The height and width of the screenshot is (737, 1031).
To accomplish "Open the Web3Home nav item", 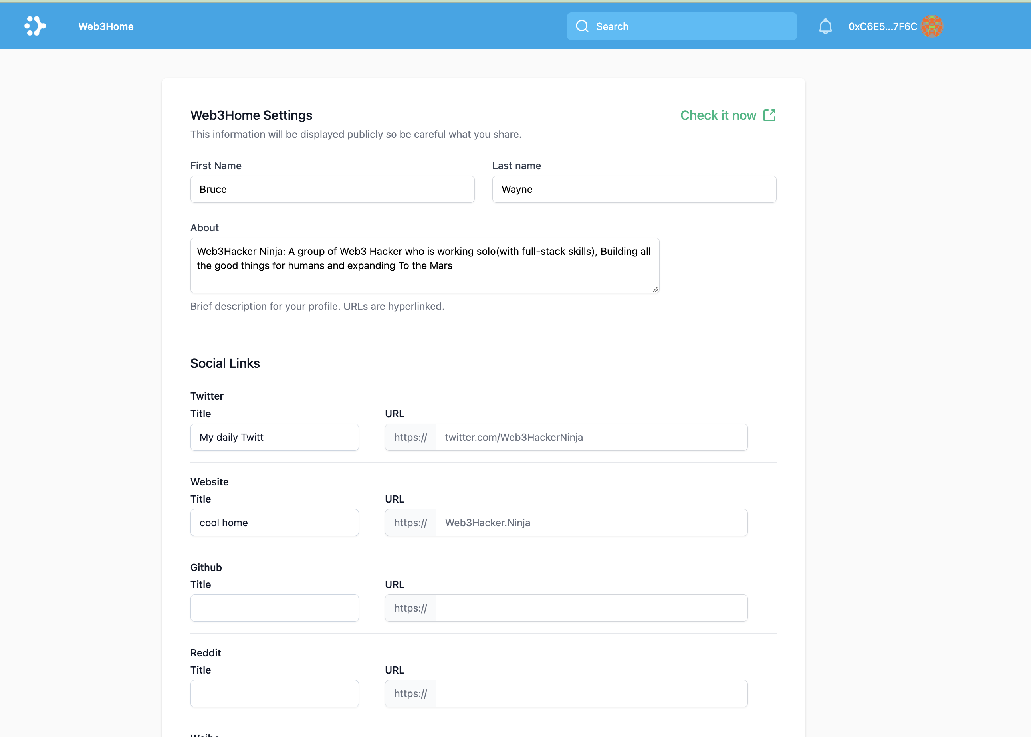I will coord(106,26).
